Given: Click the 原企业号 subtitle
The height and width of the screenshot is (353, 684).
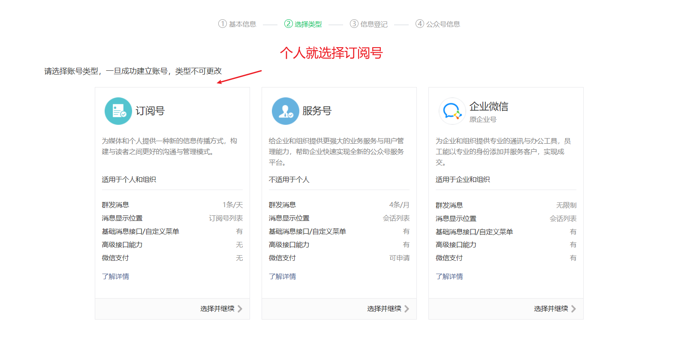Looking at the screenshot, I should point(483,120).
